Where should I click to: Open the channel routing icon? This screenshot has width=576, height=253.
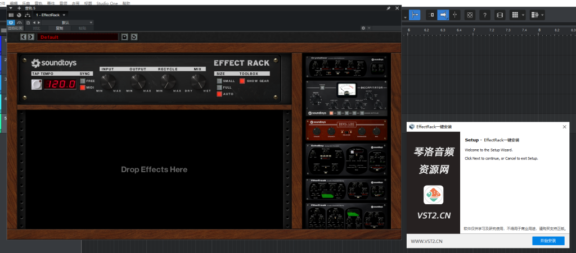coord(27,15)
